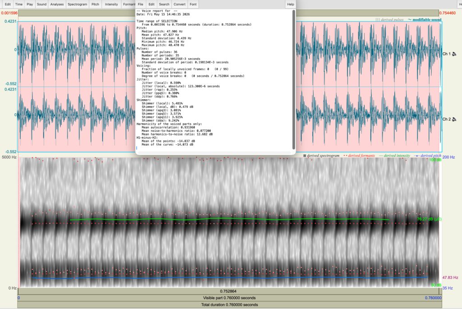Click the selection end time 0.754460
Image resolution: width=462 pixels, height=309 pixels.
447,13
